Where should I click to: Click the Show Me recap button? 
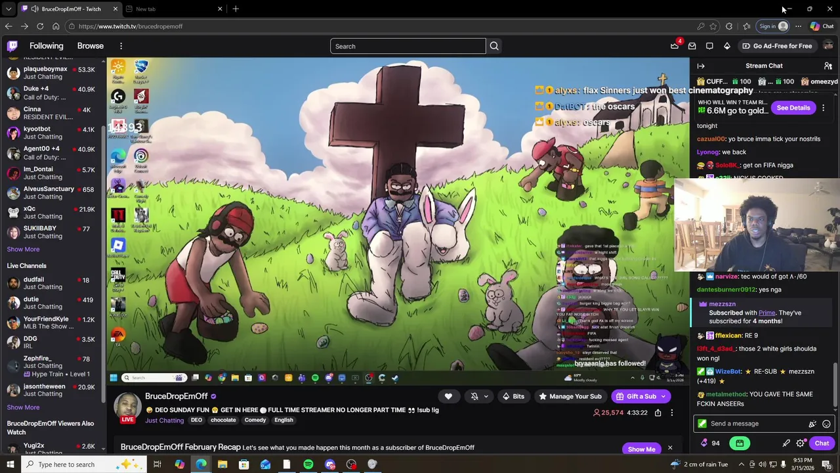coord(642,449)
